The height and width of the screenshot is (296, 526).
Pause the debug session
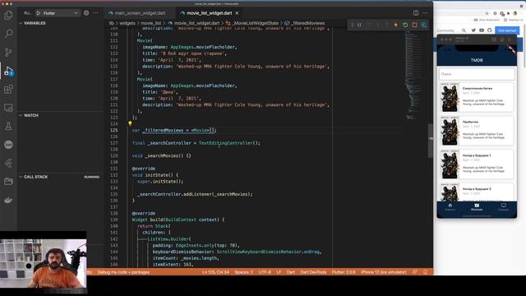point(359,25)
